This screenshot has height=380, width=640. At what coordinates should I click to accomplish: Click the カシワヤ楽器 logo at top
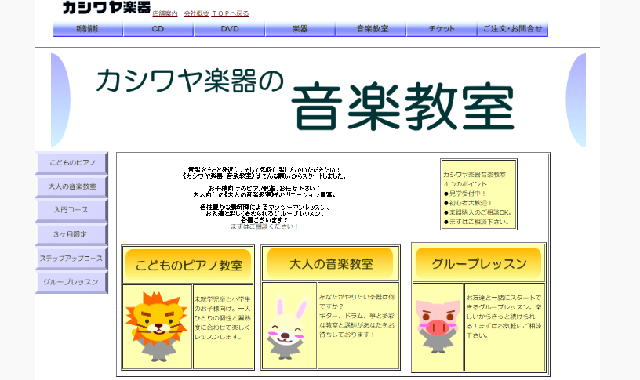[x=106, y=8]
